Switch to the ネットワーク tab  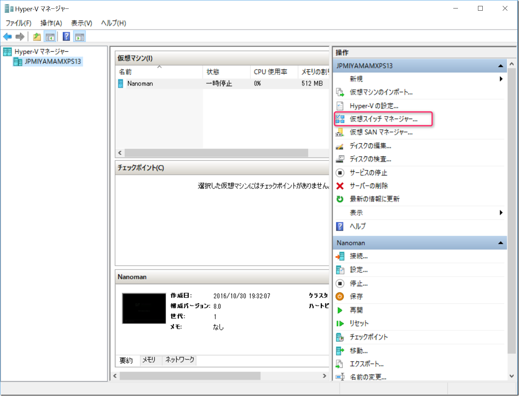[180, 360]
